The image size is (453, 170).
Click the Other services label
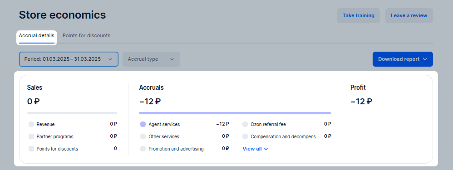pyautogui.click(x=164, y=136)
